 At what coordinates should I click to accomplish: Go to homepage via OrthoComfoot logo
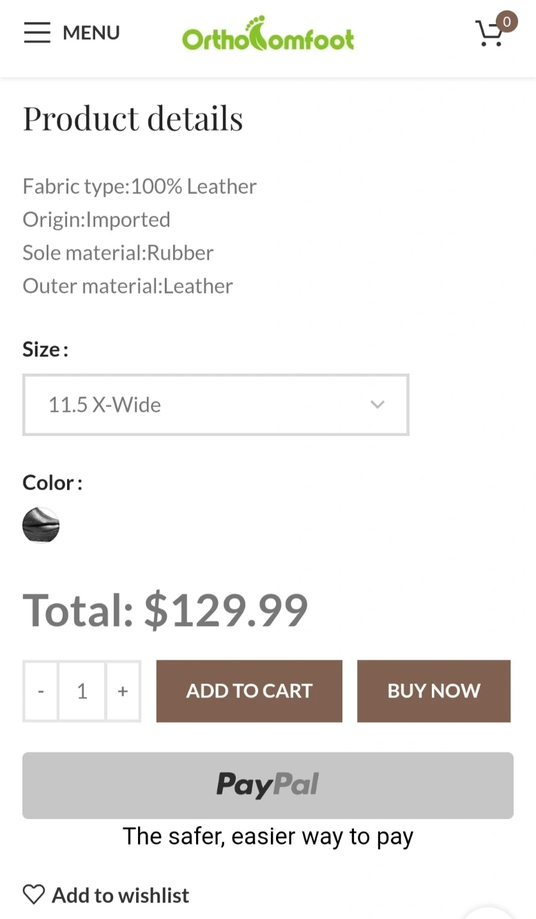click(x=268, y=34)
